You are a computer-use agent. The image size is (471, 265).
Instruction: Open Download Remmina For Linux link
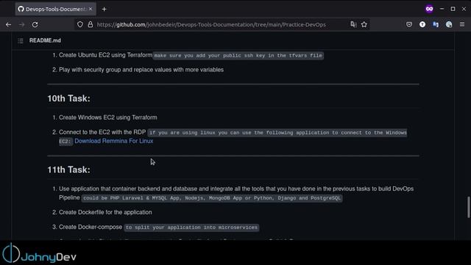pyautogui.click(x=114, y=141)
